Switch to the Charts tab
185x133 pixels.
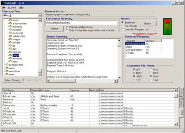coord(181,92)
